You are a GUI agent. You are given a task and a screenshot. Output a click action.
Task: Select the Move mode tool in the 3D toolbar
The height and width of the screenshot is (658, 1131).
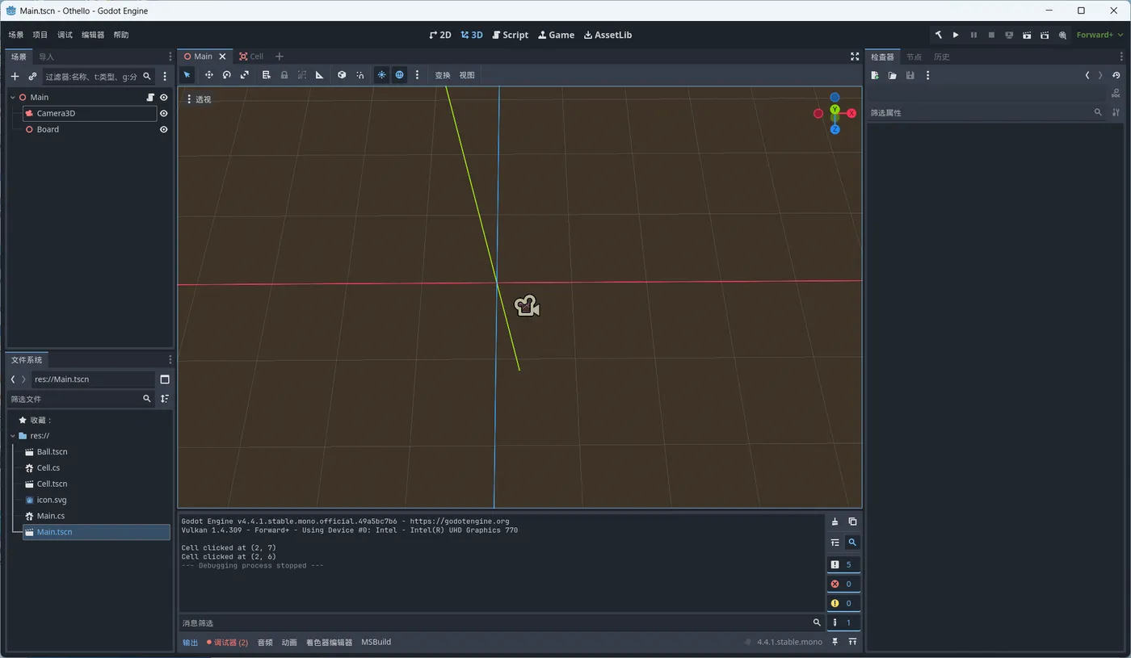click(208, 75)
